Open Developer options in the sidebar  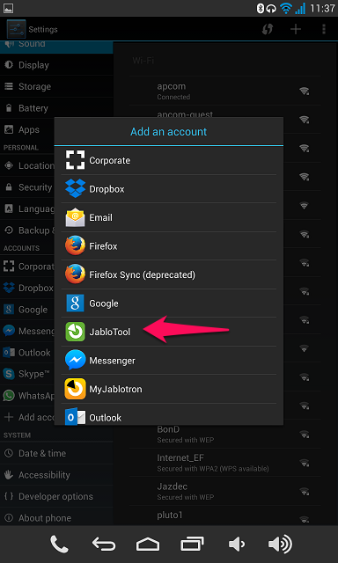56,496
